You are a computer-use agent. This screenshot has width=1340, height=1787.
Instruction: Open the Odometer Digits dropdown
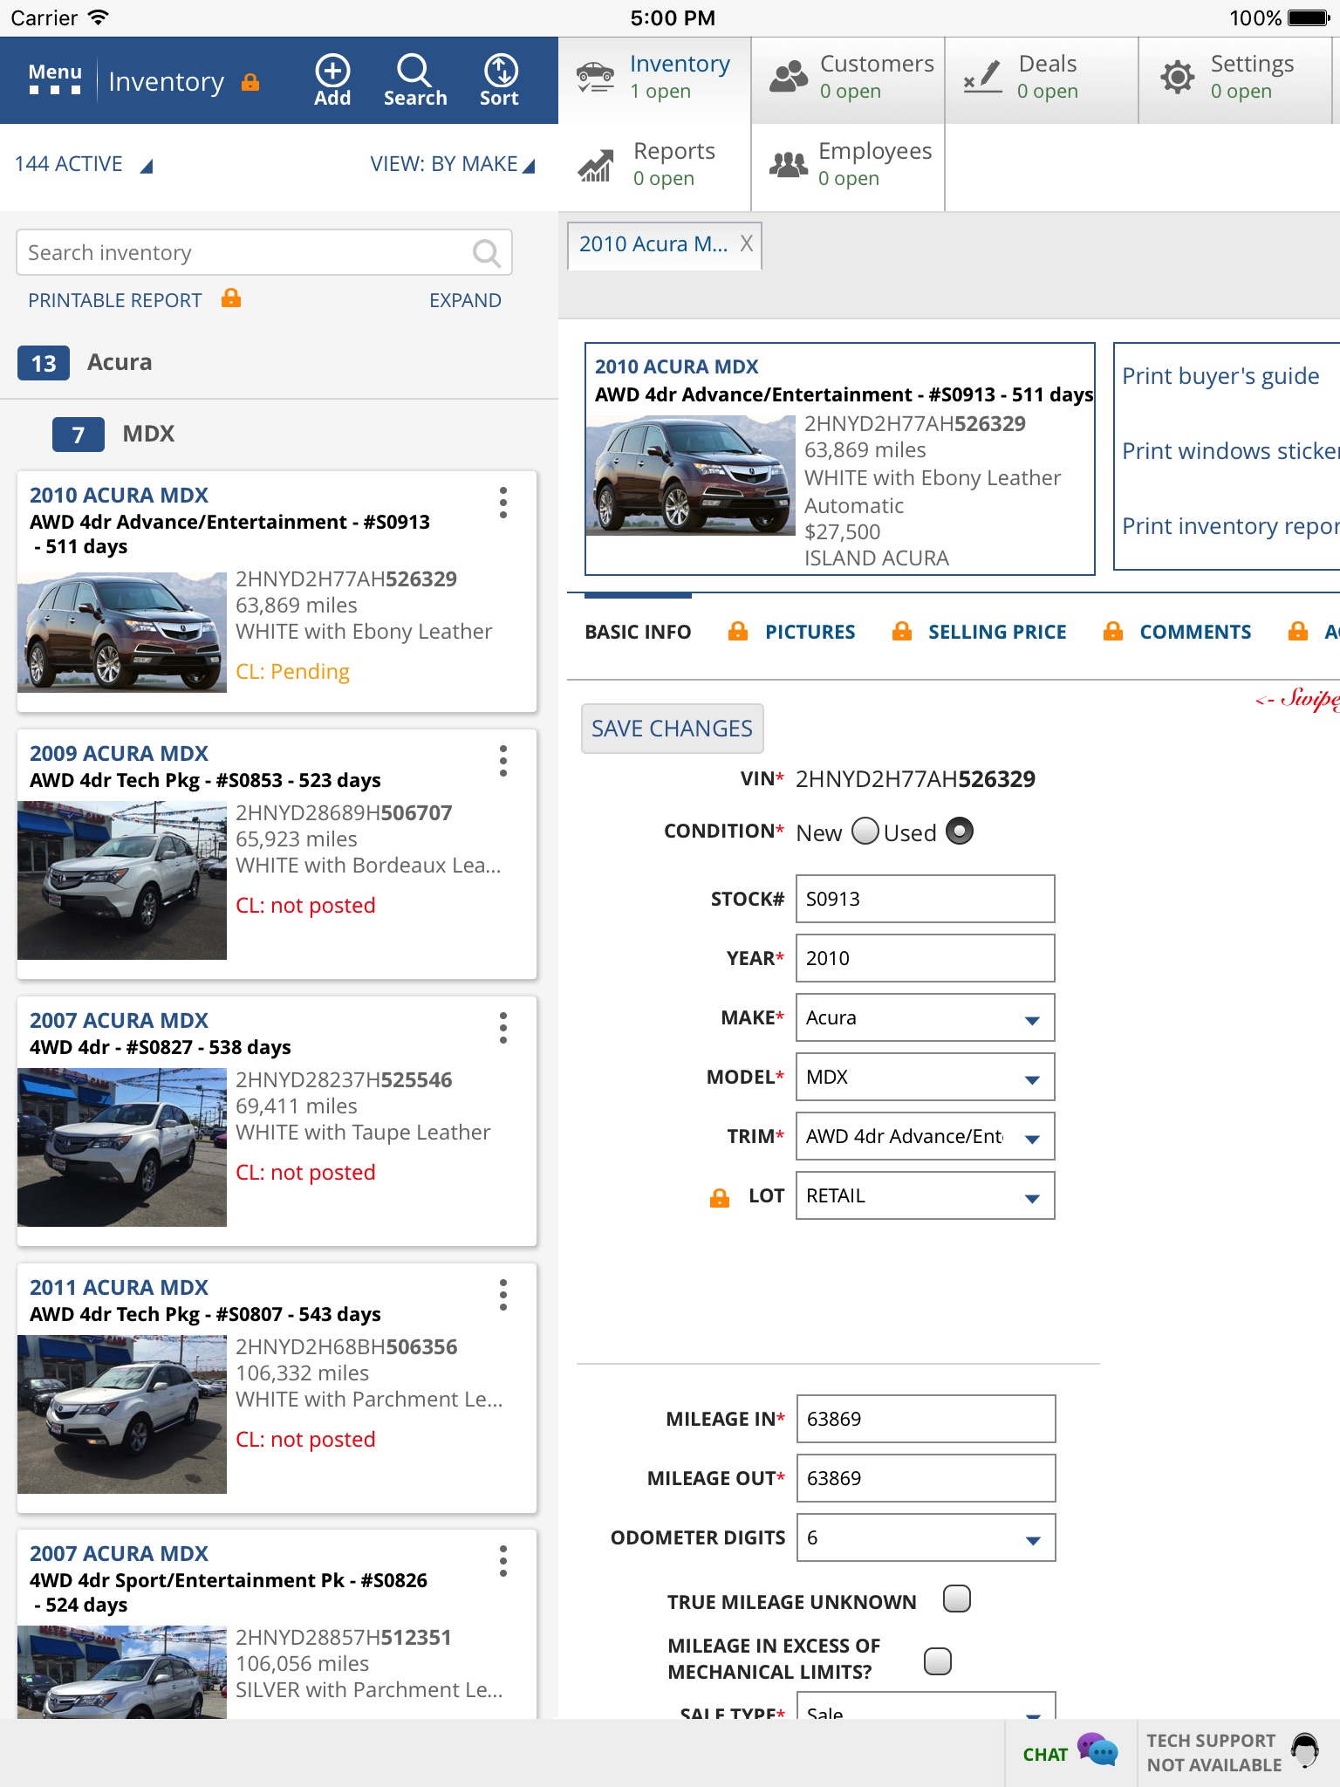point(926,1537)
